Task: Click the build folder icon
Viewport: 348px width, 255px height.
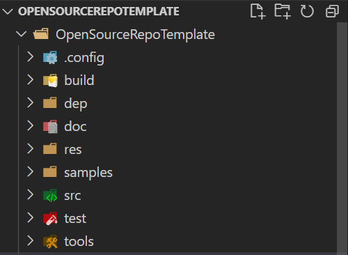Action: point(50,80)
